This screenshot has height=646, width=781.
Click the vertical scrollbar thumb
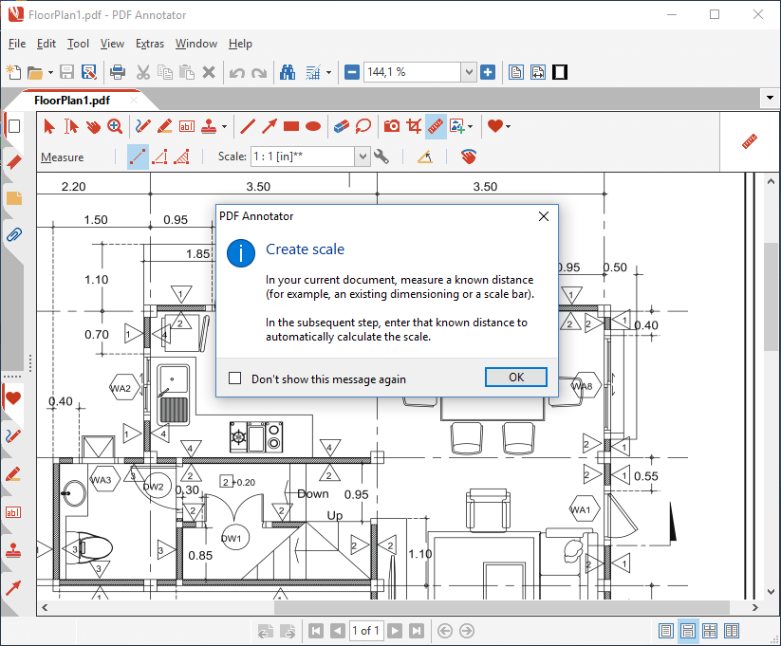tap(771, 295)
